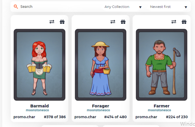Open the Newest first sort dropdown
This screenshot has width=195, height=127.
168,7
